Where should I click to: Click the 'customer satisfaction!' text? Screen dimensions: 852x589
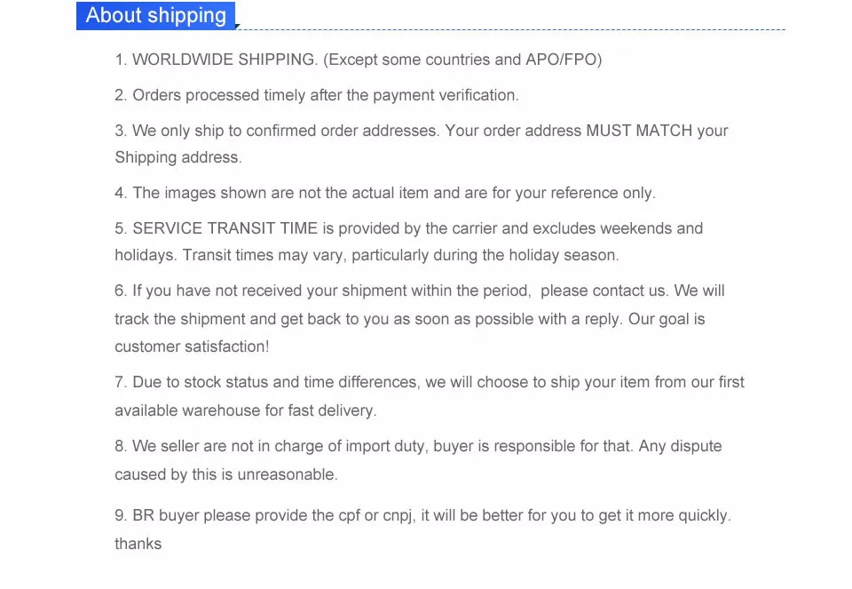click(192, 346)
